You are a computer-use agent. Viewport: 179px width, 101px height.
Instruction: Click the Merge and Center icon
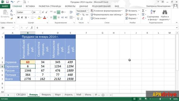pyautogui.click(x=71, y=17)
